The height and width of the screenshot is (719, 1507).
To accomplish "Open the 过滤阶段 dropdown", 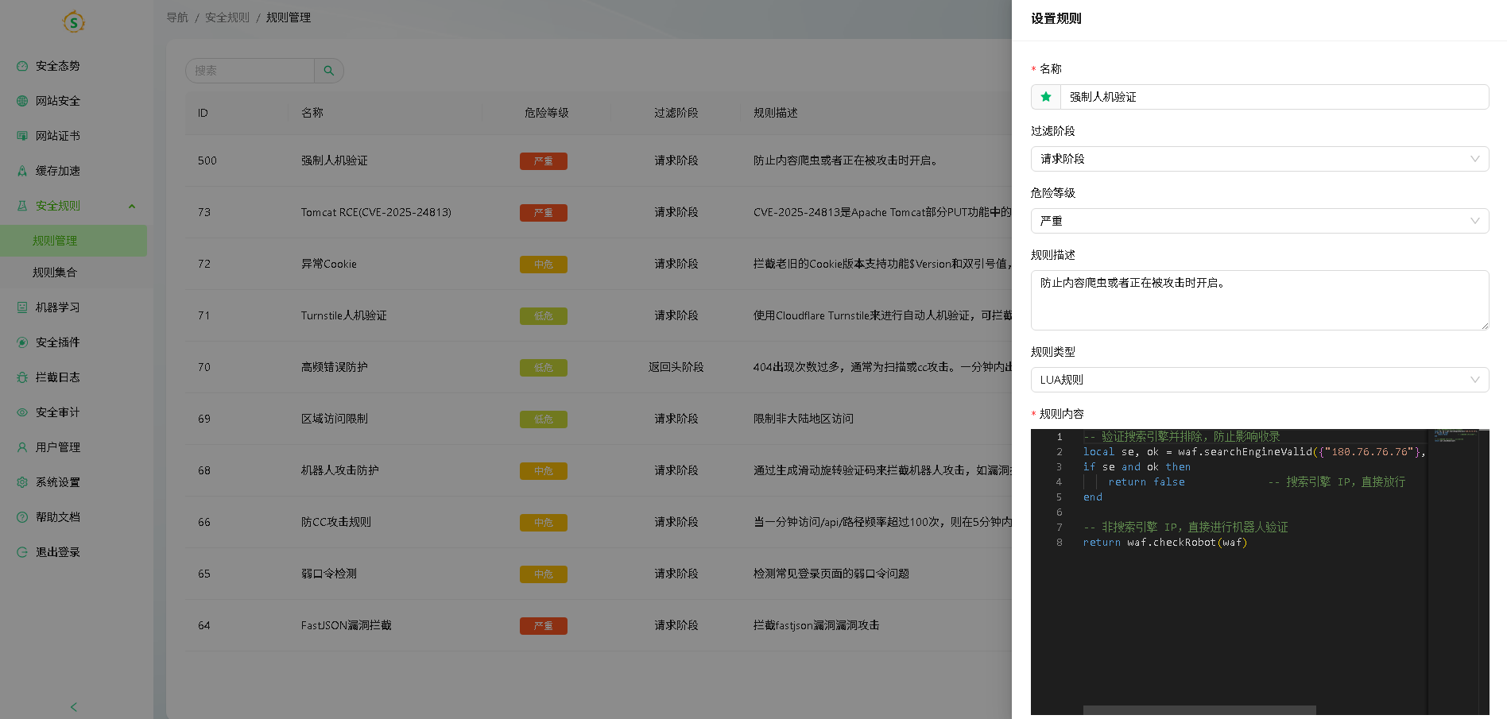I will click(x=1258, y=159).
